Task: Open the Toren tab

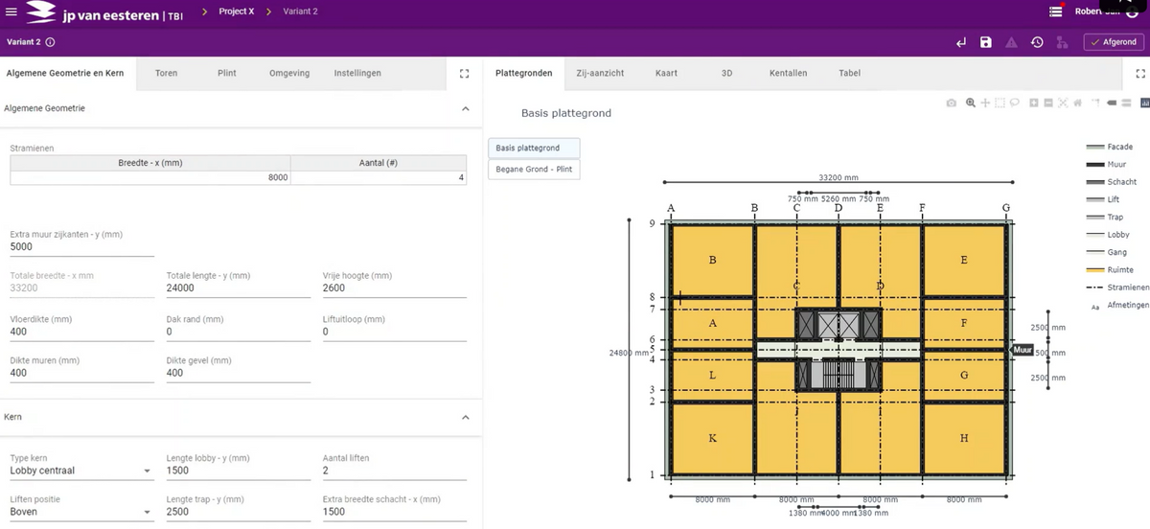Action: pyautogui.click(x=166, y=73)
